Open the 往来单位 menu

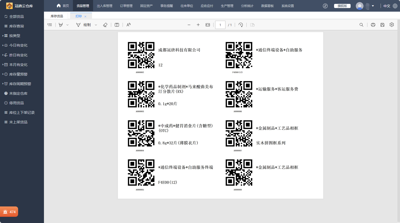(187, 6)
